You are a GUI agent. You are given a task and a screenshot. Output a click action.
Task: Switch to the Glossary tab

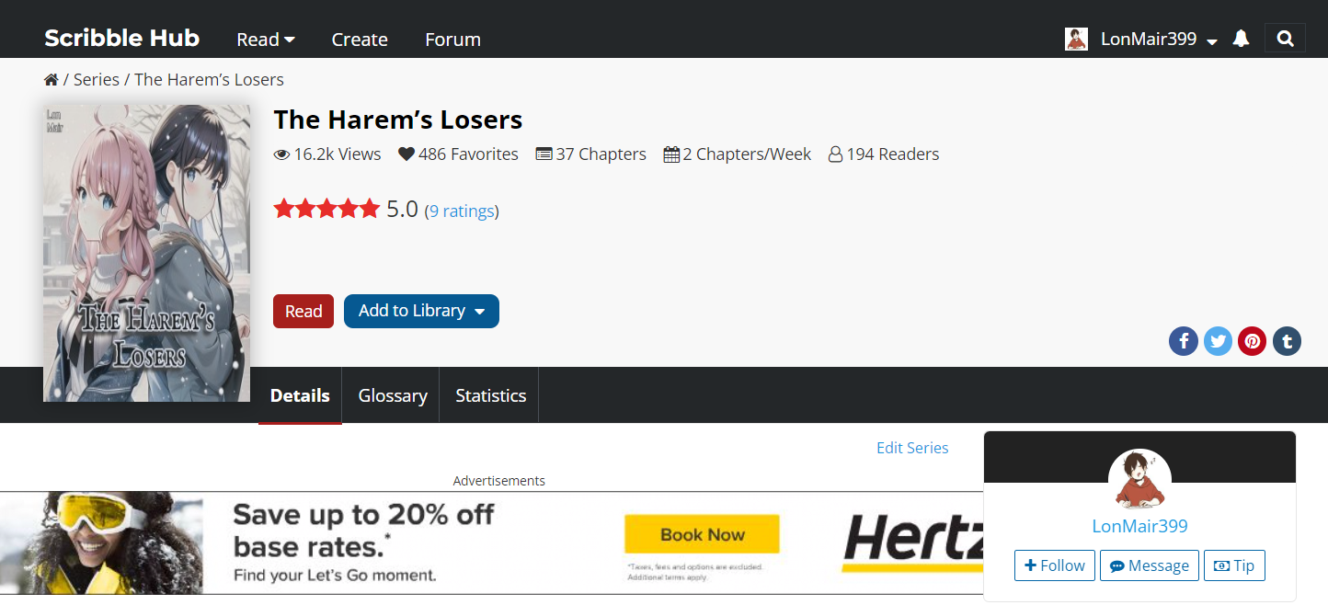(393, 395)
